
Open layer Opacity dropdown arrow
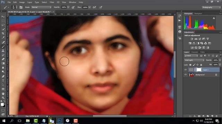click(x=220, y=60)
